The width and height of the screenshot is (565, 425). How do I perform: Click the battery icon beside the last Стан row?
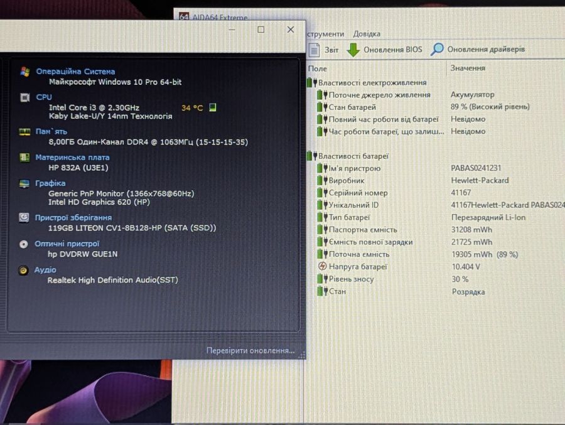(x=322, y=291)
